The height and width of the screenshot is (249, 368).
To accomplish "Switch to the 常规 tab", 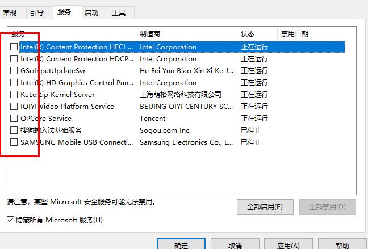I will coord(10,12).
